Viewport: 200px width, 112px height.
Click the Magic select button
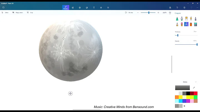(17, 12)
